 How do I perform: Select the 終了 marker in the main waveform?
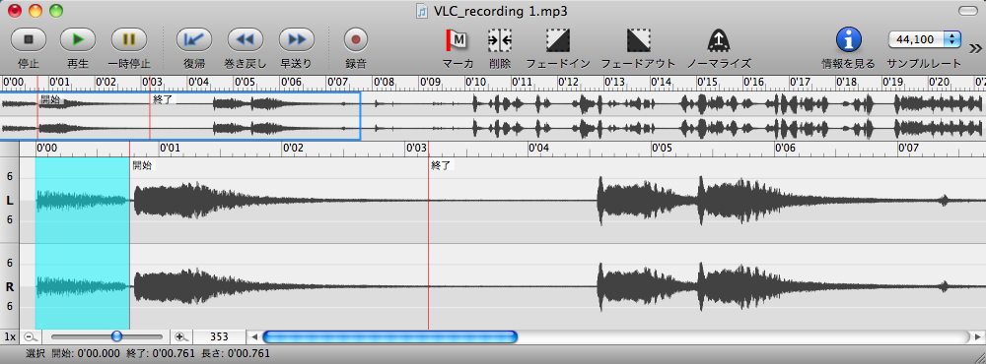click(x=442, y=165)
